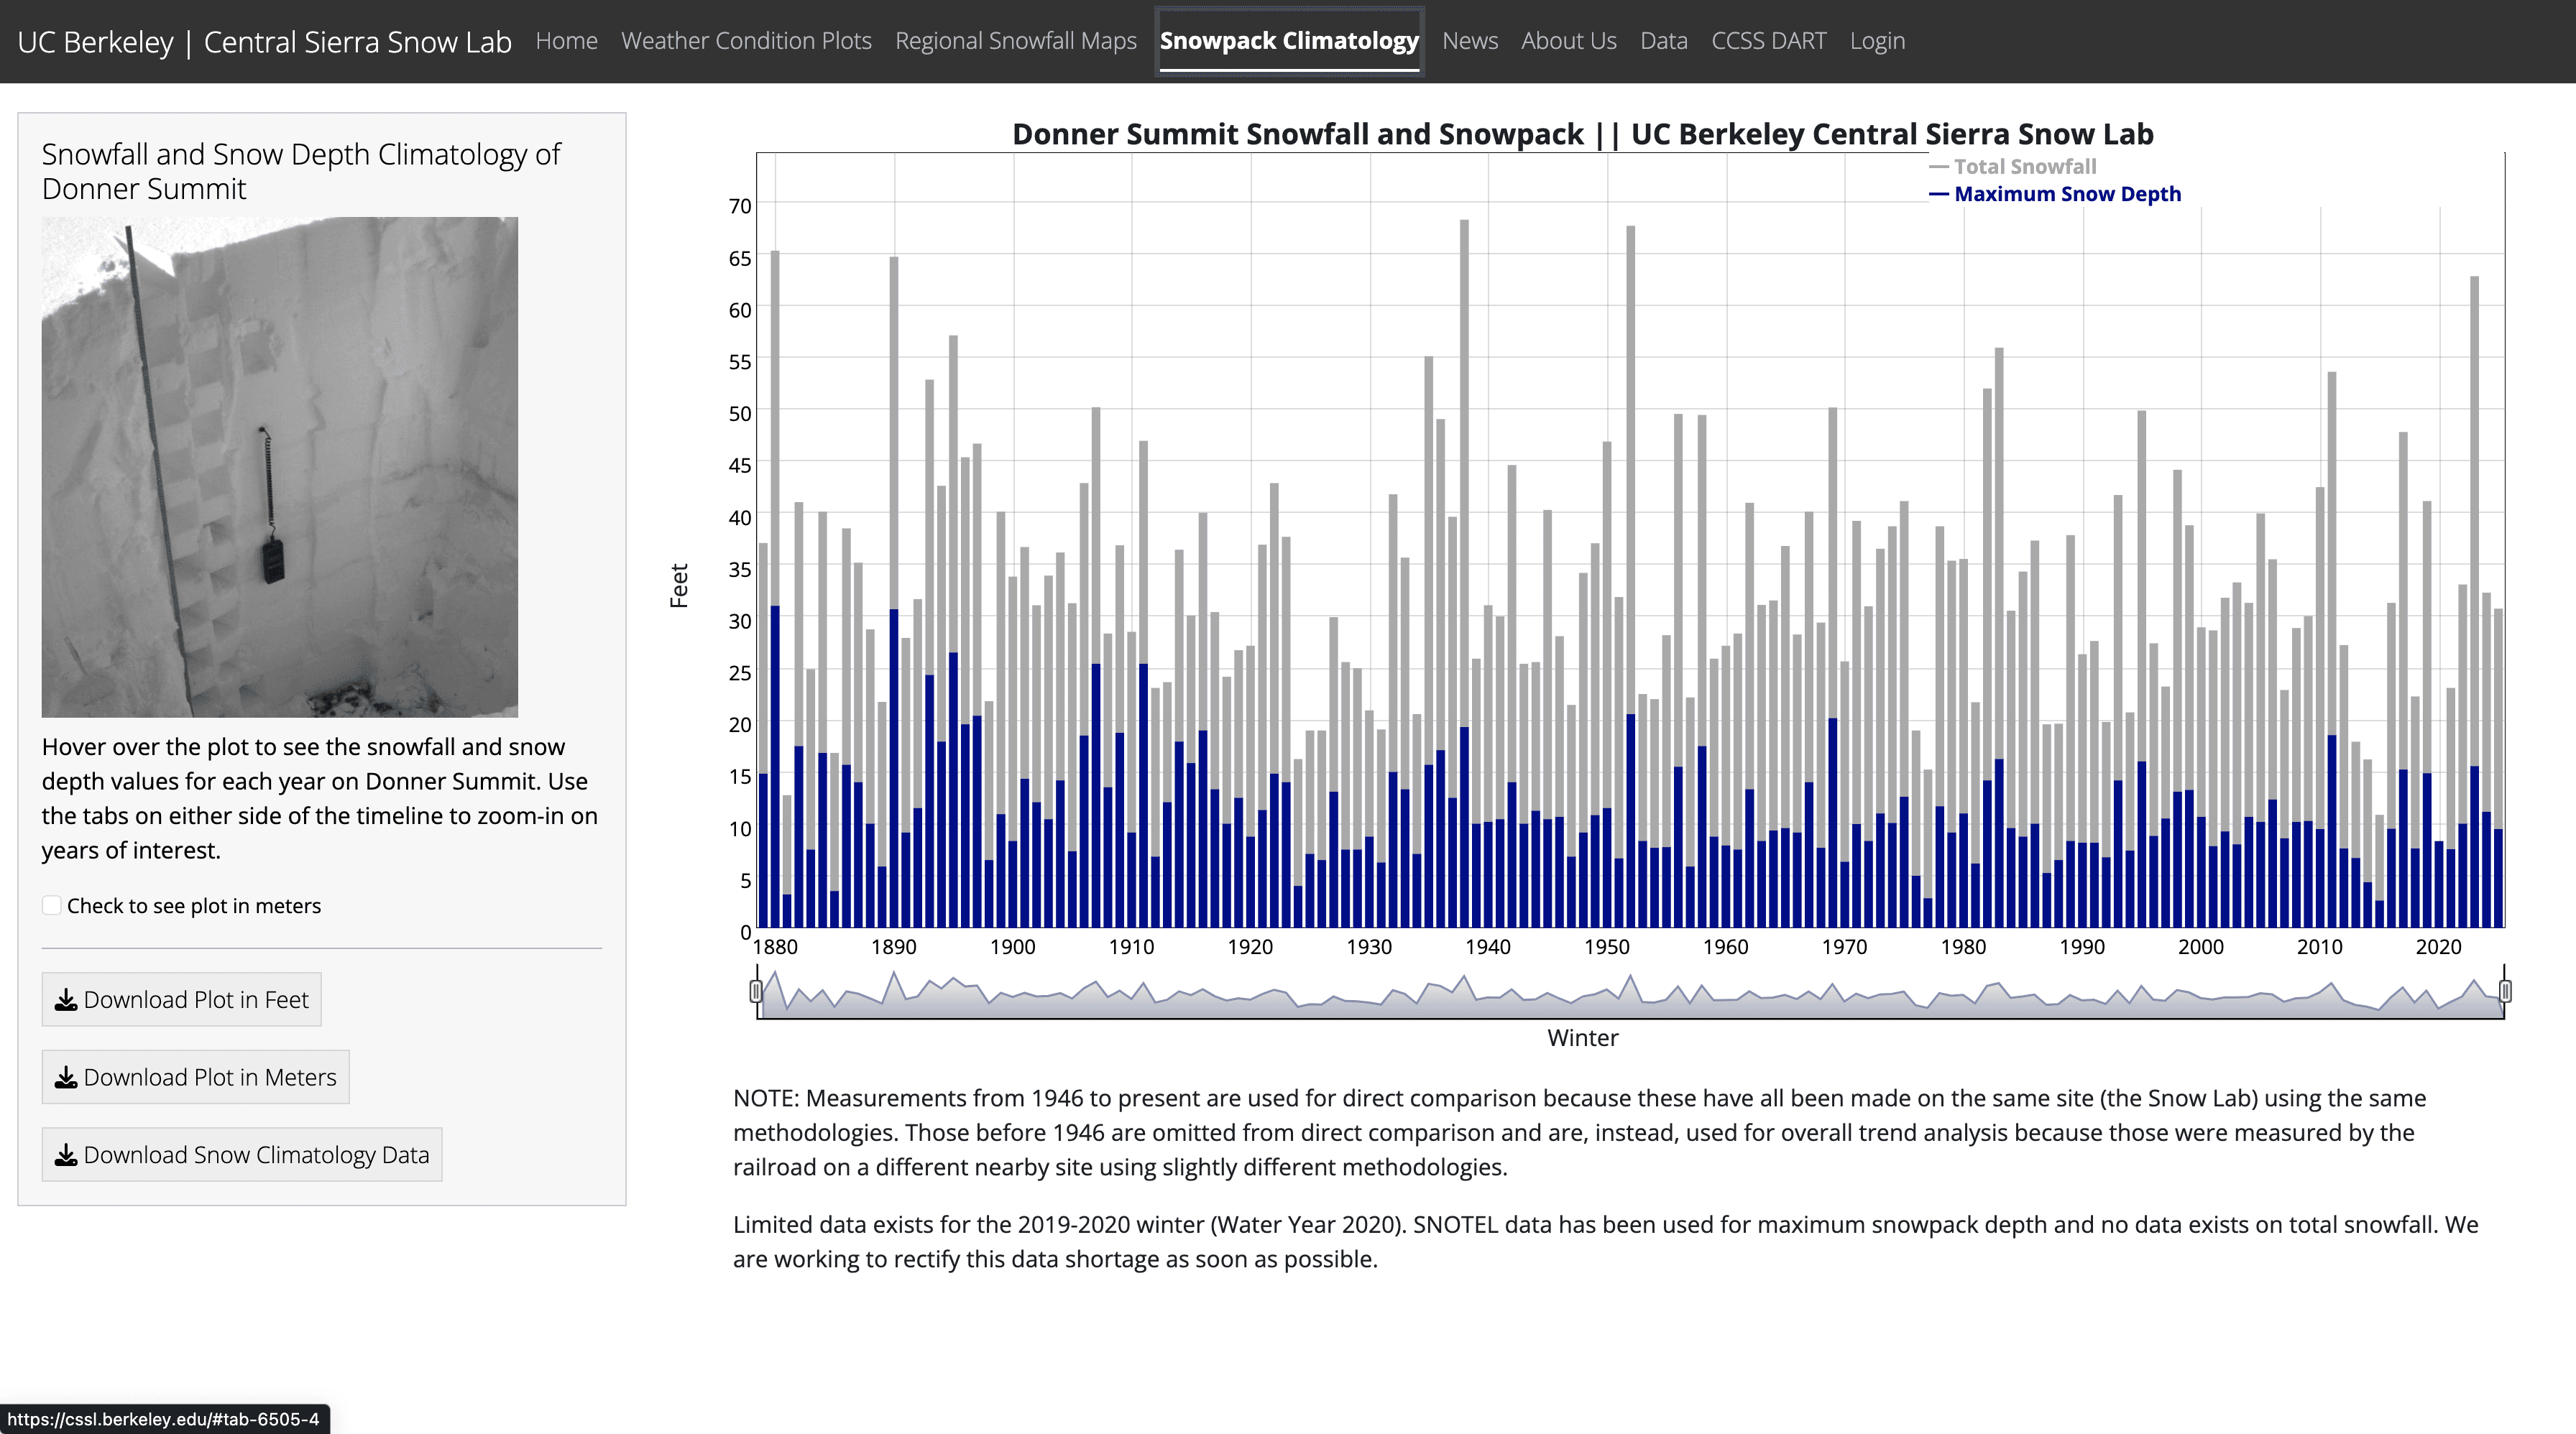Click the Login link
2576x1434 pixels.
click(1877, 41)
